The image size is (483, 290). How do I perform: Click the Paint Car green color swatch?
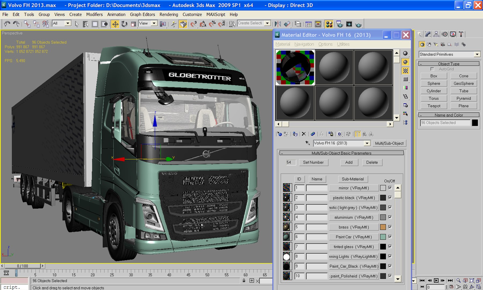click(x=383, y=237)
